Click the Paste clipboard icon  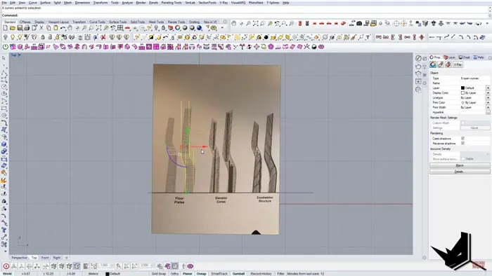tap(56, 28)
